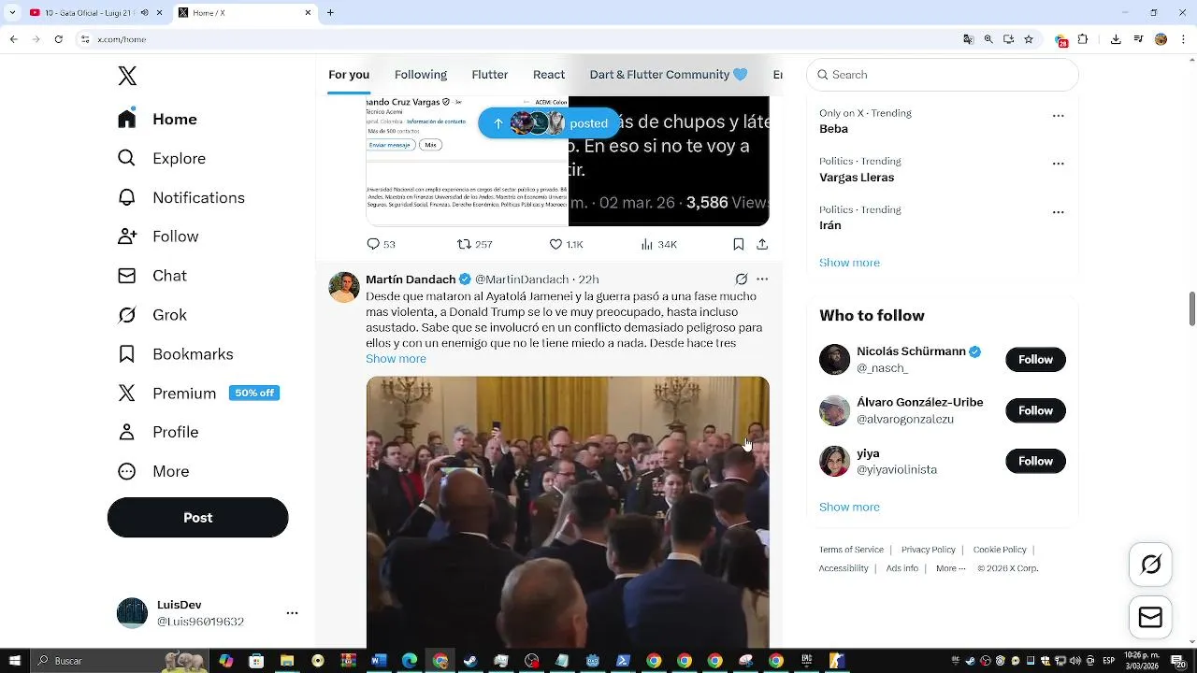Follow Nicolás Schürmann
Image resolution: width=1197 pixels, height=673 pixels.
1035,360
